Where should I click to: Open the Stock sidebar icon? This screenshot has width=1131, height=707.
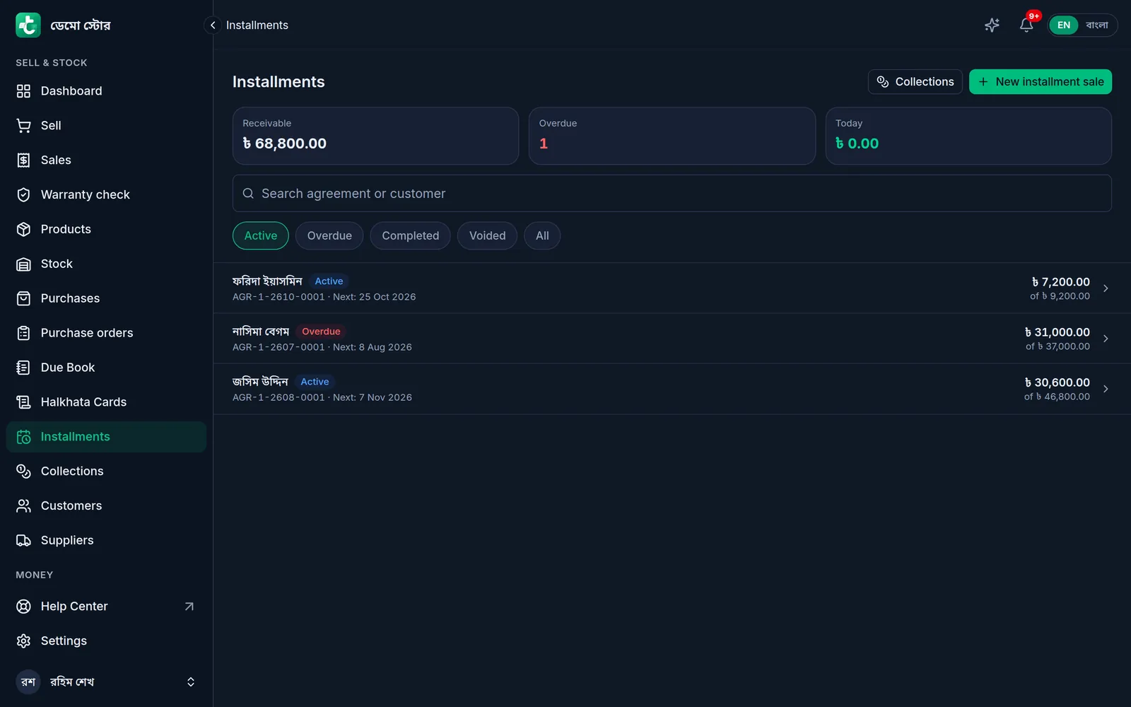pos(23,264)
